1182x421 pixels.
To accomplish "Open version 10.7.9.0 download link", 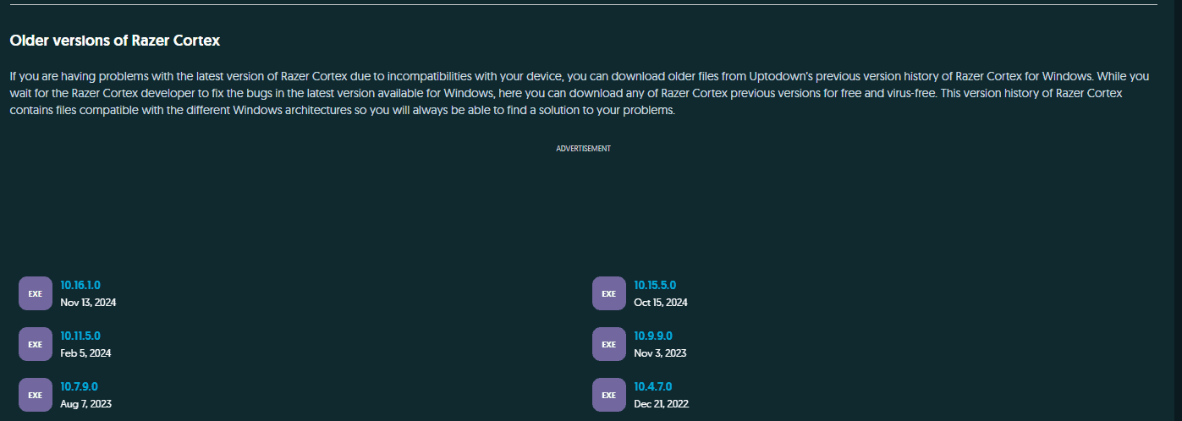I will click(80, 386).
